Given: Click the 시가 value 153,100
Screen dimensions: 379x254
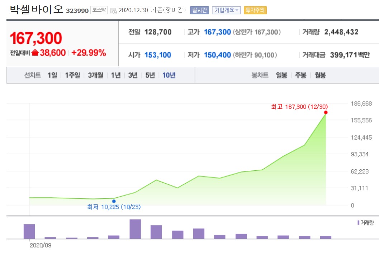Looking at the screenshot, I should [158, 55].
